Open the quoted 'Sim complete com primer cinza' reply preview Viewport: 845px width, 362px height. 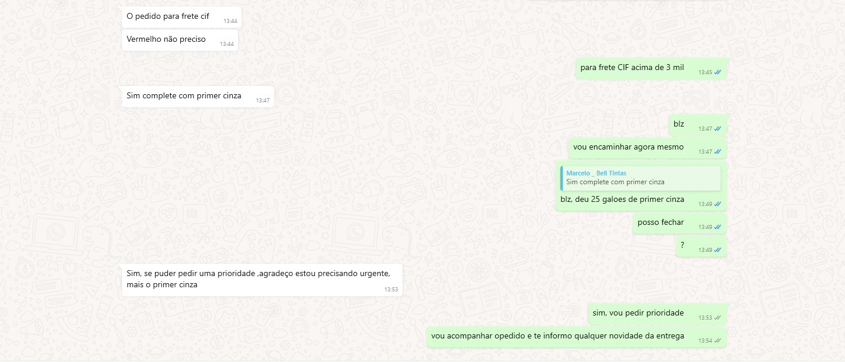click(x=641, y=178)
